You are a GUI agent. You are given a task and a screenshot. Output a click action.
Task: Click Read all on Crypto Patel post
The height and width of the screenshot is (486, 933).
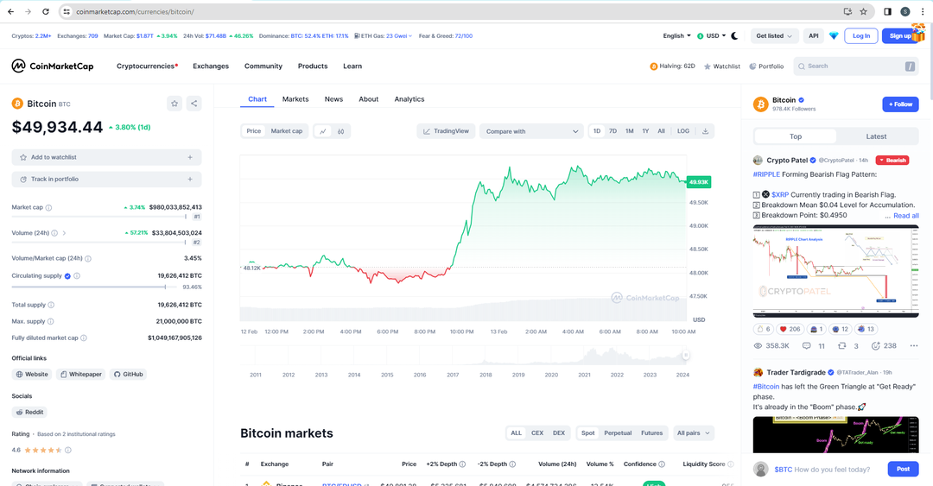click(x=905, y=215)
